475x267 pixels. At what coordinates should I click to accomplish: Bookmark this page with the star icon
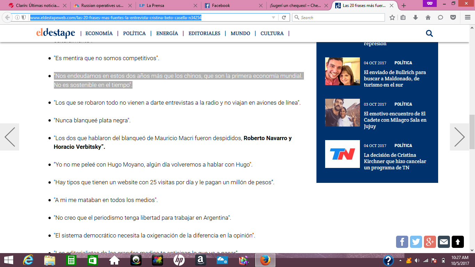(x=392, y=17)
